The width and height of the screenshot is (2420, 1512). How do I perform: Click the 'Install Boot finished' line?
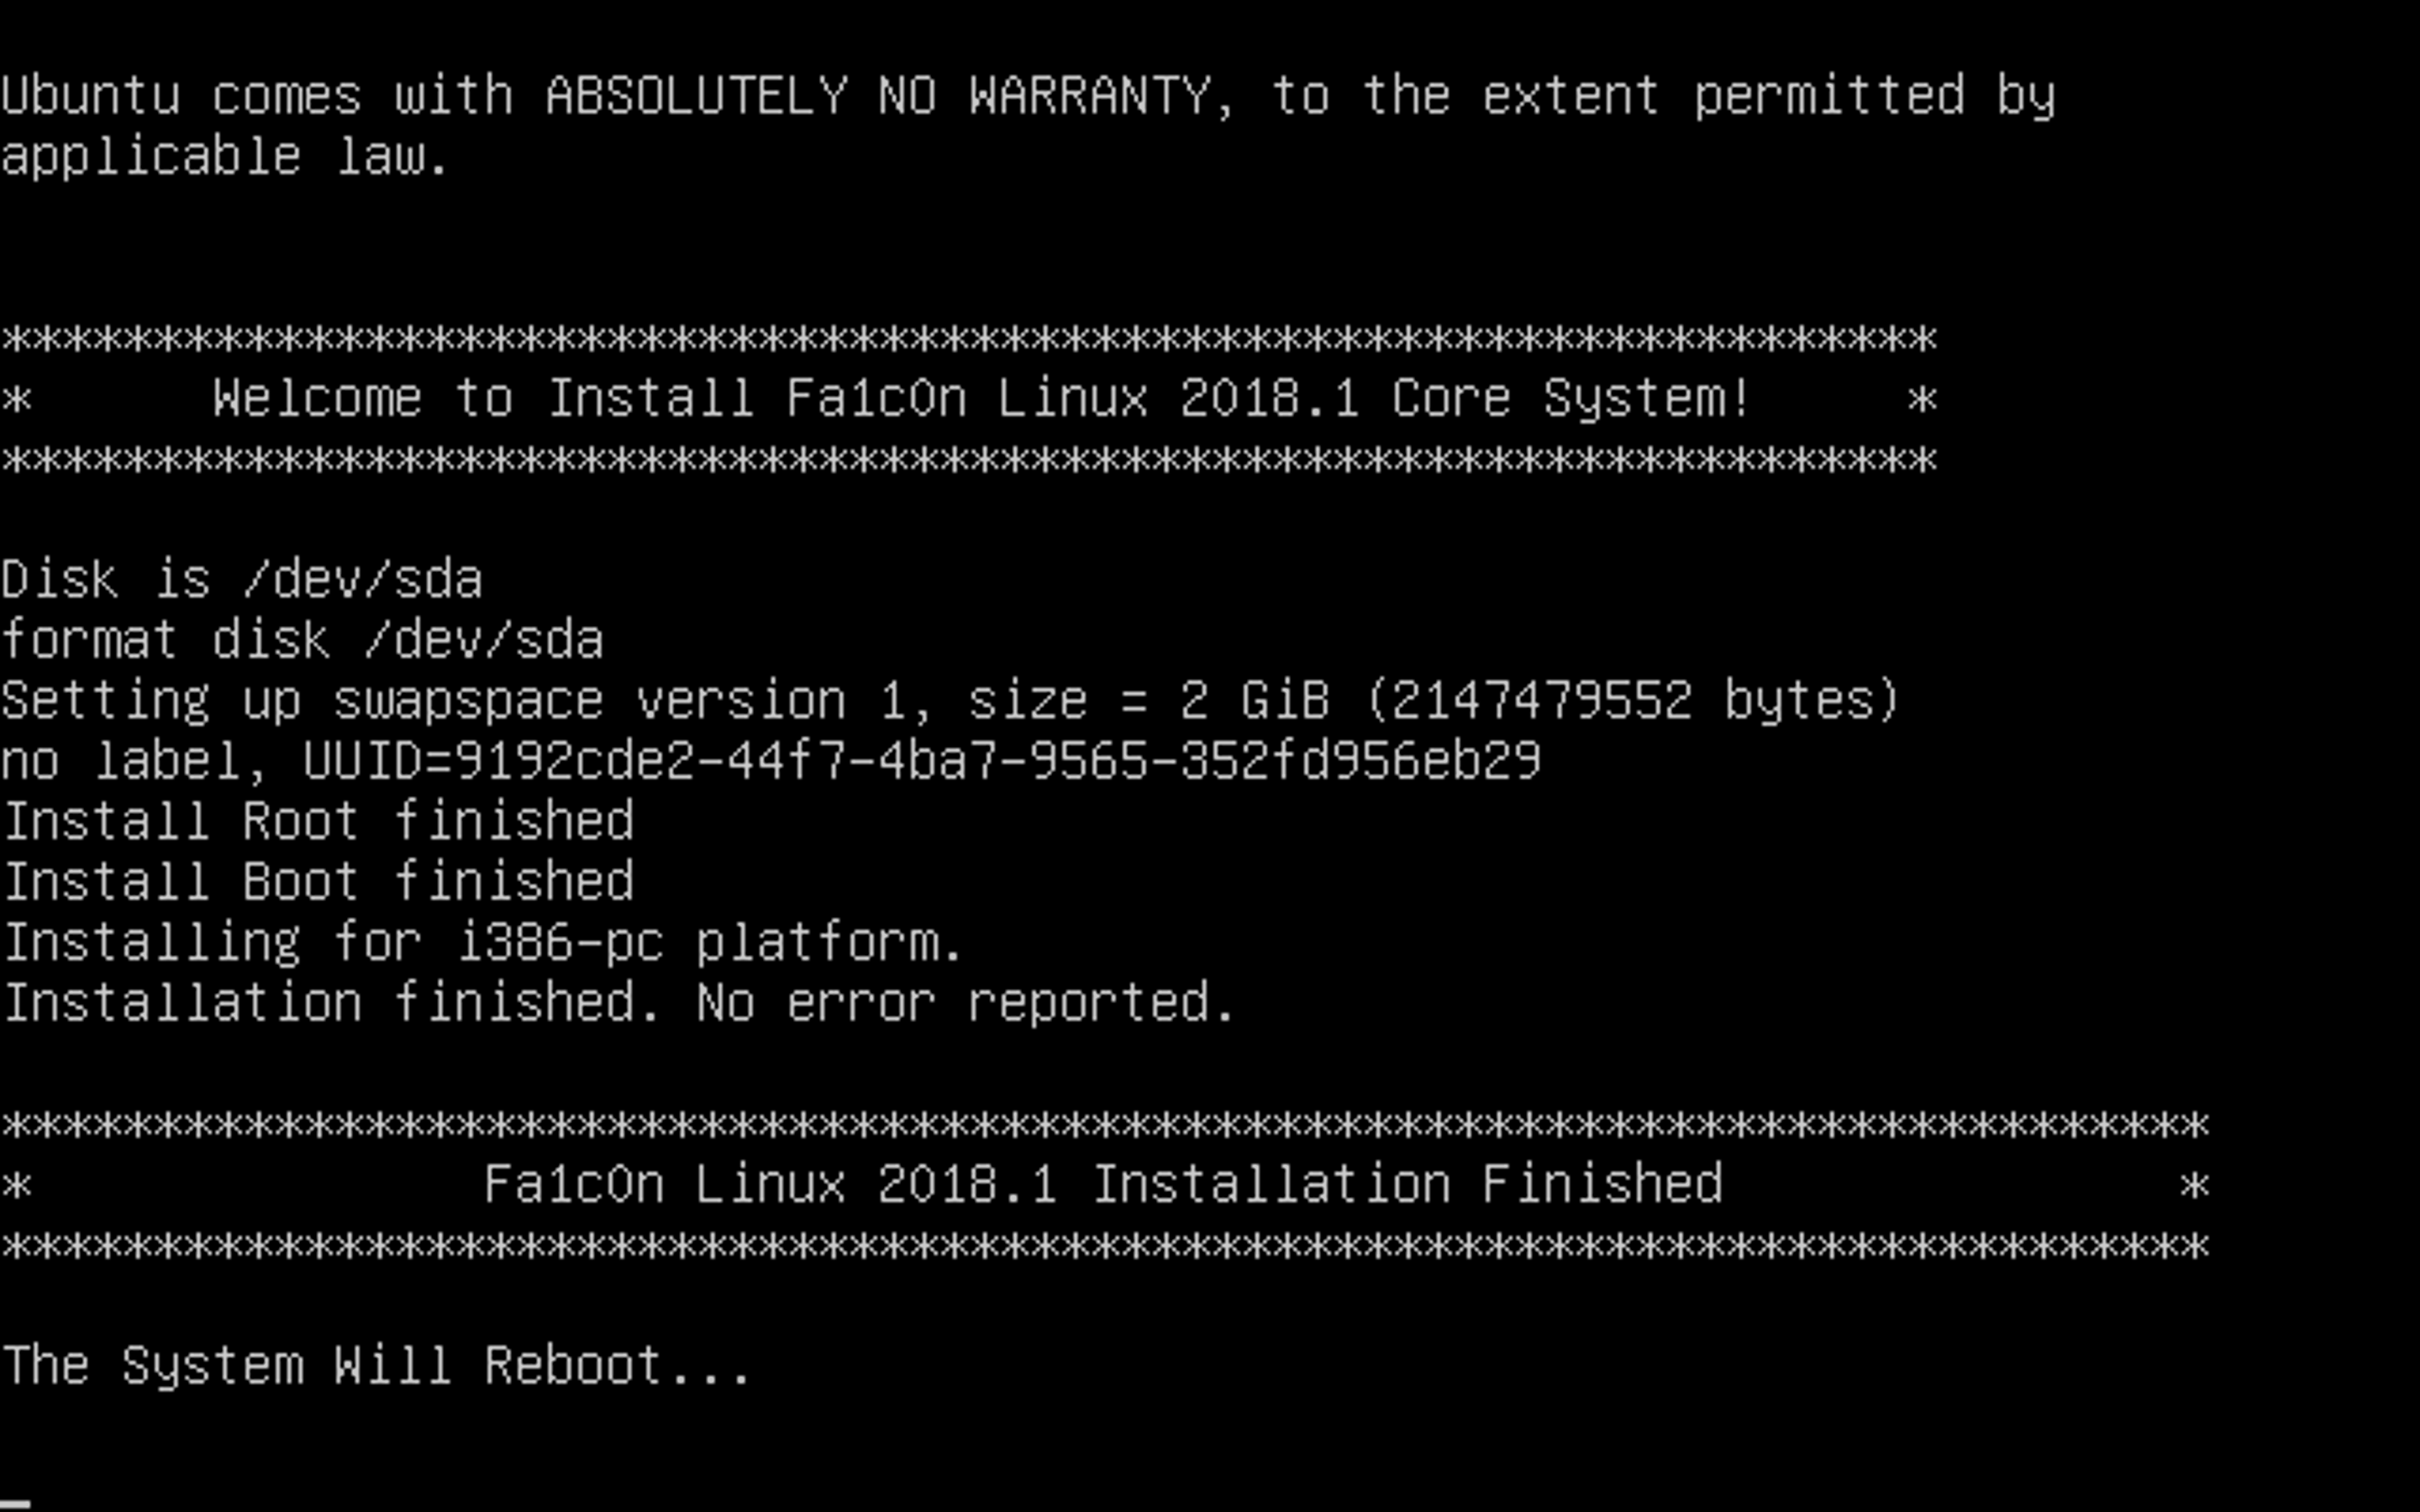(319, 882)
